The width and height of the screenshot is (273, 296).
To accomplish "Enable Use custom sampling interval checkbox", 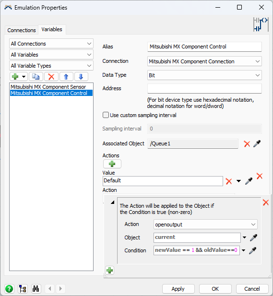I will pyautogui.click(x=106, y=115).
